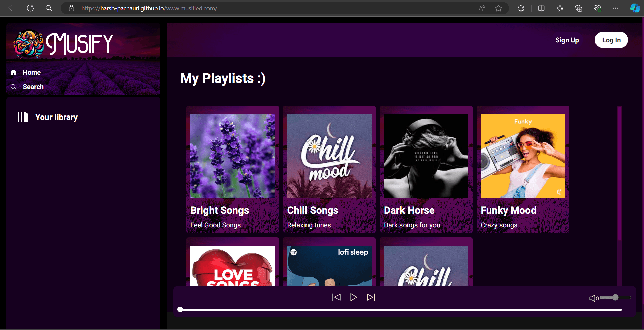This screenshot has width=644, height=330.
Task: Open Dark Horse headphones cover
Action: (x=426, y=156)
